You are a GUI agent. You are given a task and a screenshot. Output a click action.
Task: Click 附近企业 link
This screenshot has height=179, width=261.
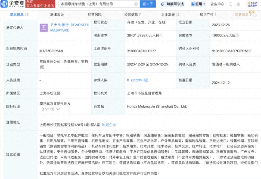point(109,125)
